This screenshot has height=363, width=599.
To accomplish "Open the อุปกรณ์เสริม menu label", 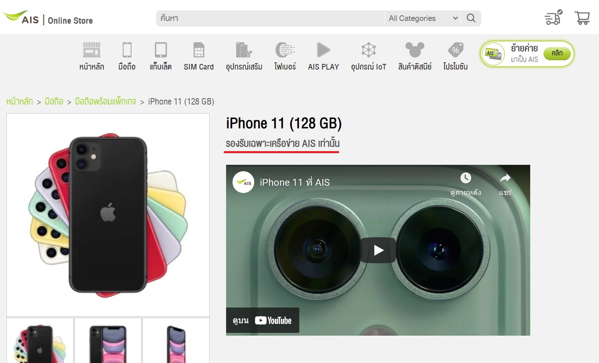I will coord(244,67).
